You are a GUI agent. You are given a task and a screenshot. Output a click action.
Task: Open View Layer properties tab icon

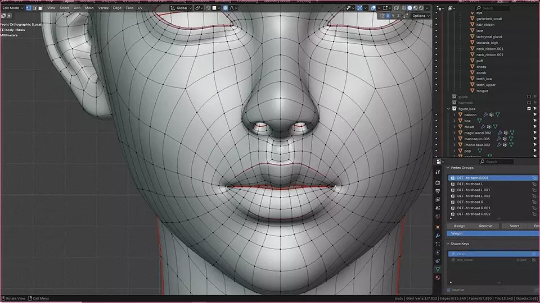click(x=438, y=200)
